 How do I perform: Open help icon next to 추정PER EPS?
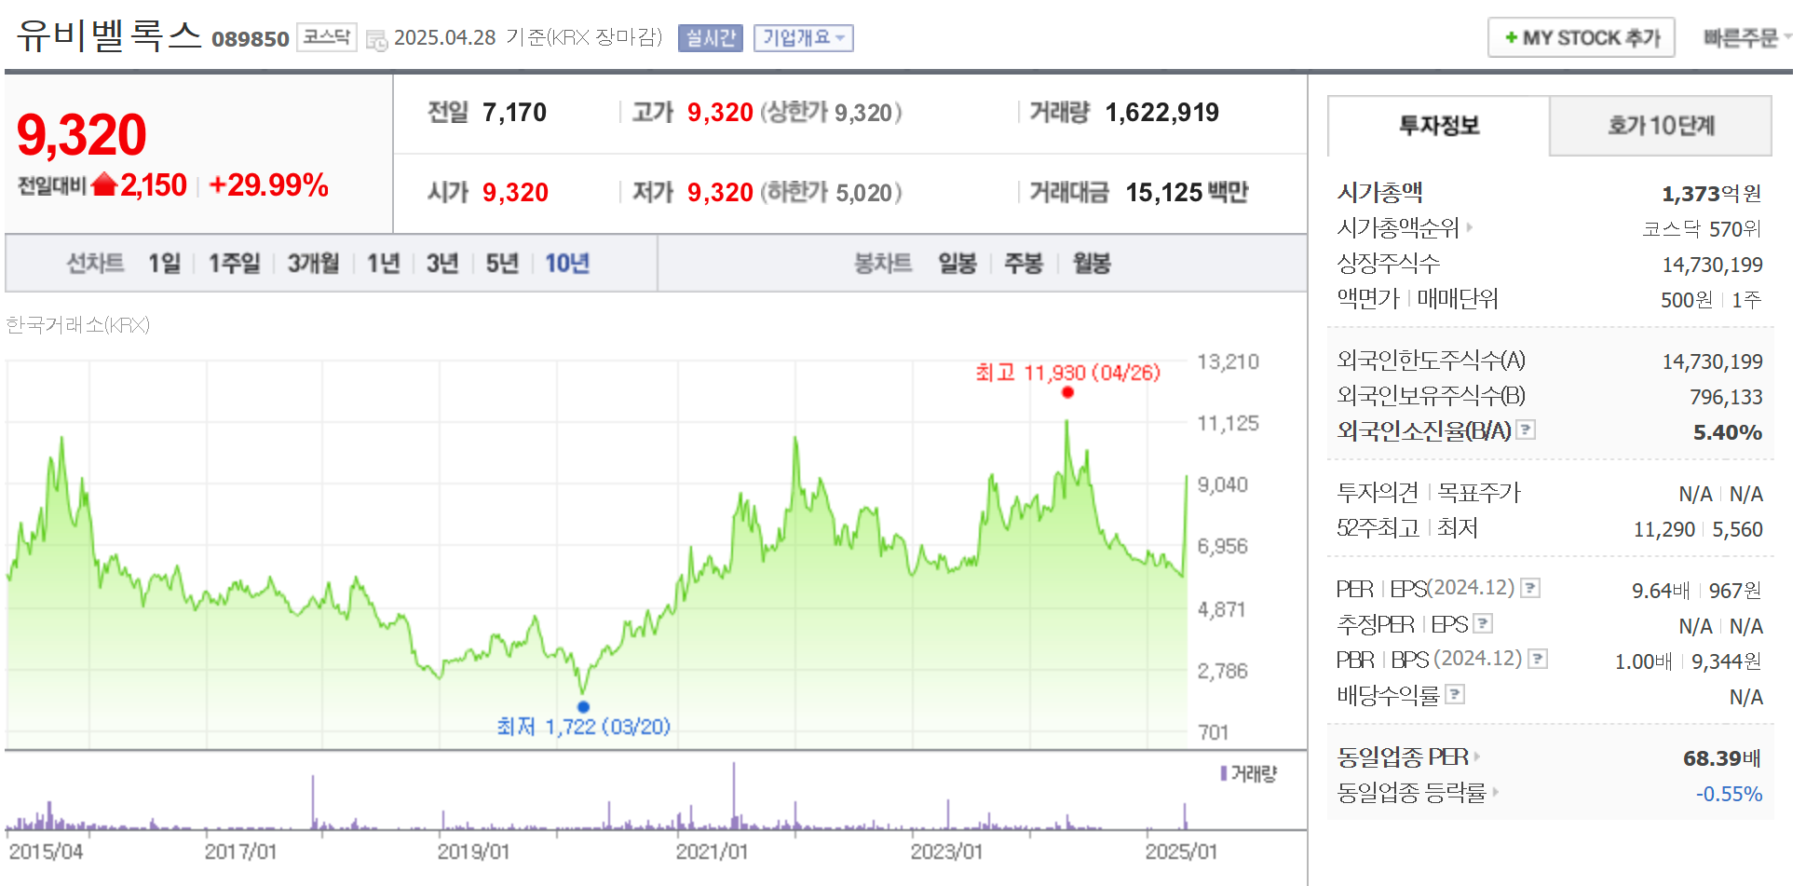coord(1484,623)
